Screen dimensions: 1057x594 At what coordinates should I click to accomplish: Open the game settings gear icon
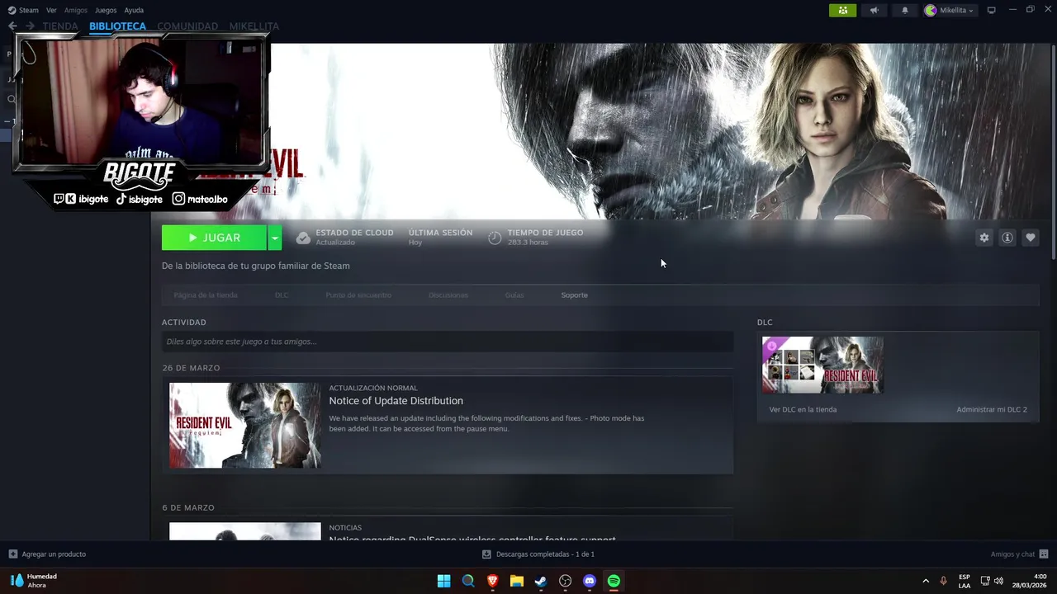point(984,238)
